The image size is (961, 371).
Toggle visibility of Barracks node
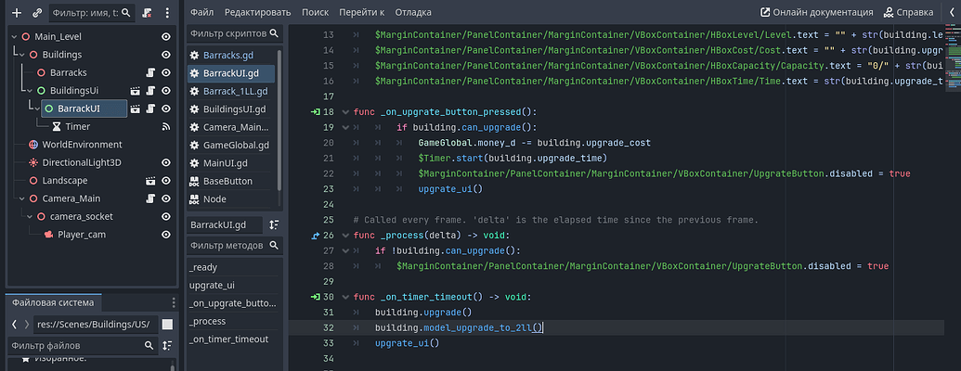coord(165,73)
